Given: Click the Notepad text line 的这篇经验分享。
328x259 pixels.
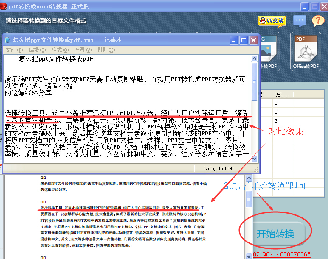Looking at the screenshot, I should (30, 92).
